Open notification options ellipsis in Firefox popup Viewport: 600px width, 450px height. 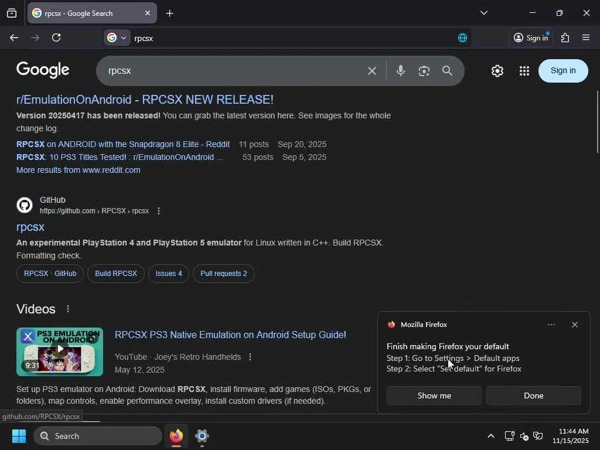[x=551, y=325]
